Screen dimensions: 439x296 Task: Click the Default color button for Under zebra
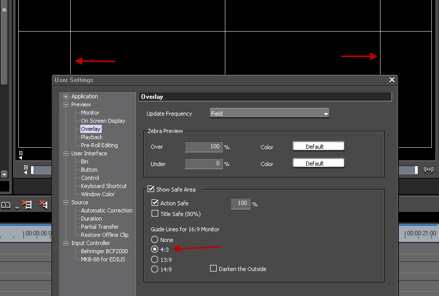318,164
